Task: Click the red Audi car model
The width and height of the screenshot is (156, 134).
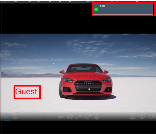Action: click(86, 81)
